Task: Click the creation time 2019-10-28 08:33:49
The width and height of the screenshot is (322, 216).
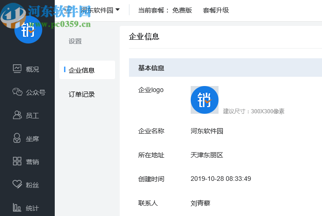Action: (x=221, y=179)
